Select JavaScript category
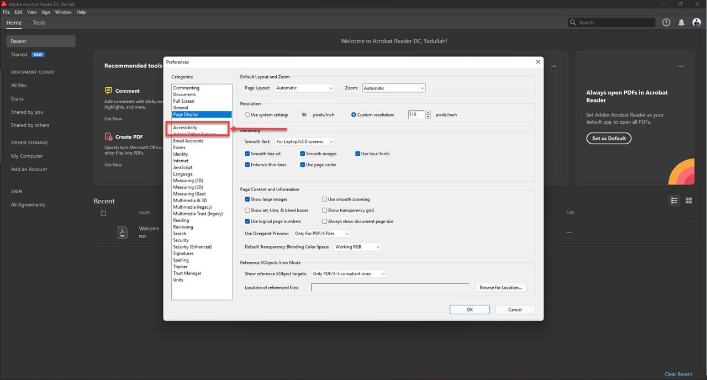 [x=183, y=167]
